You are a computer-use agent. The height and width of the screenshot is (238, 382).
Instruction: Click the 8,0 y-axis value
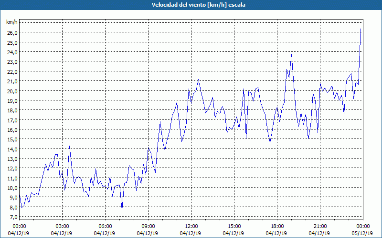point(13,208)
